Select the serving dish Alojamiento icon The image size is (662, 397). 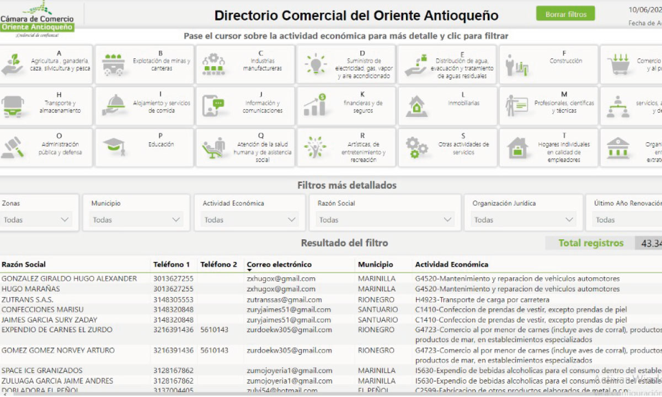(x=114, y=105)
